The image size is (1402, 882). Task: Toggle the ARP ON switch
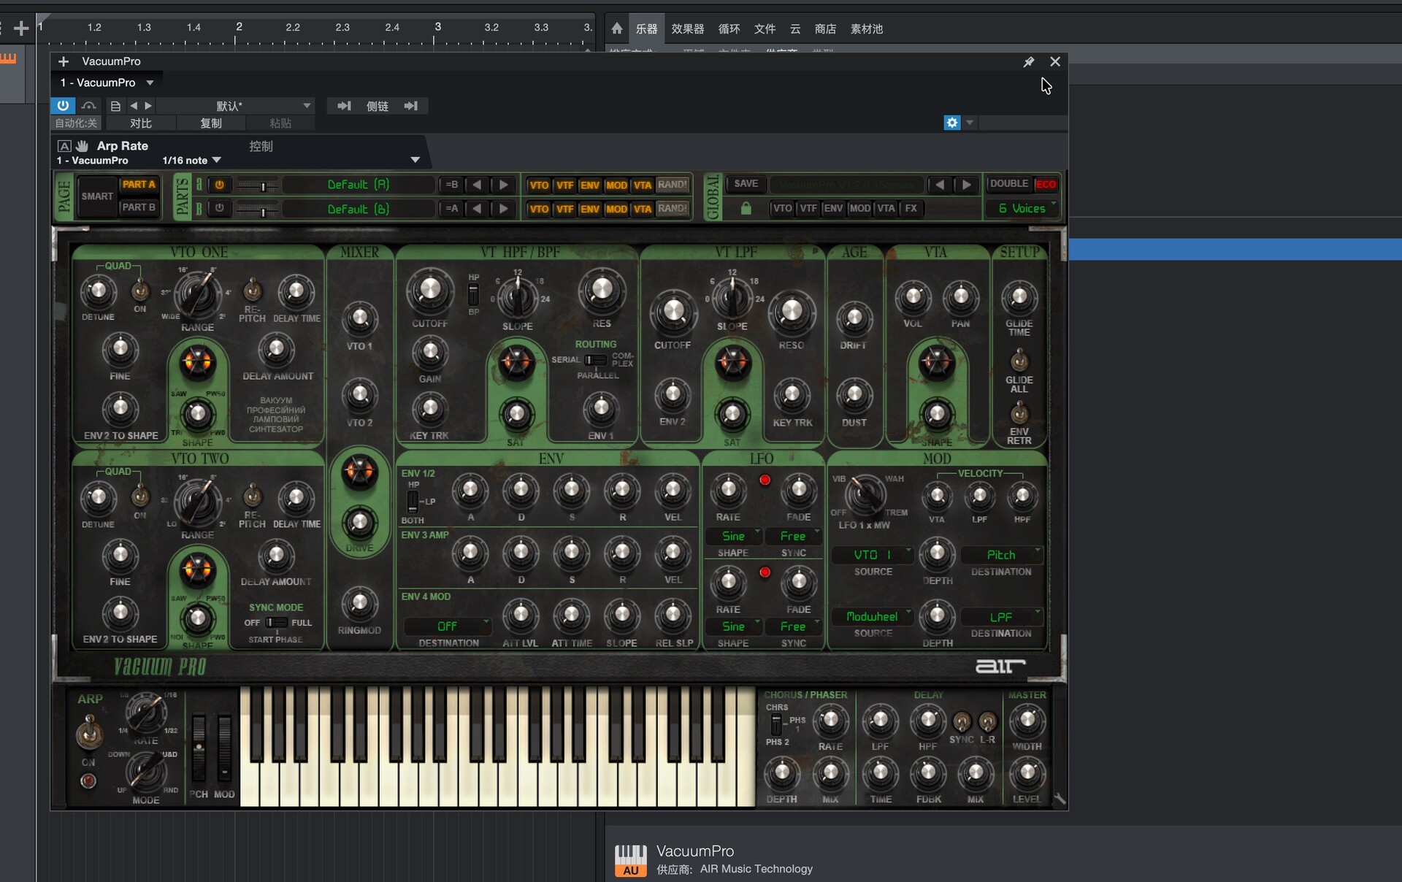pos(89,732)
